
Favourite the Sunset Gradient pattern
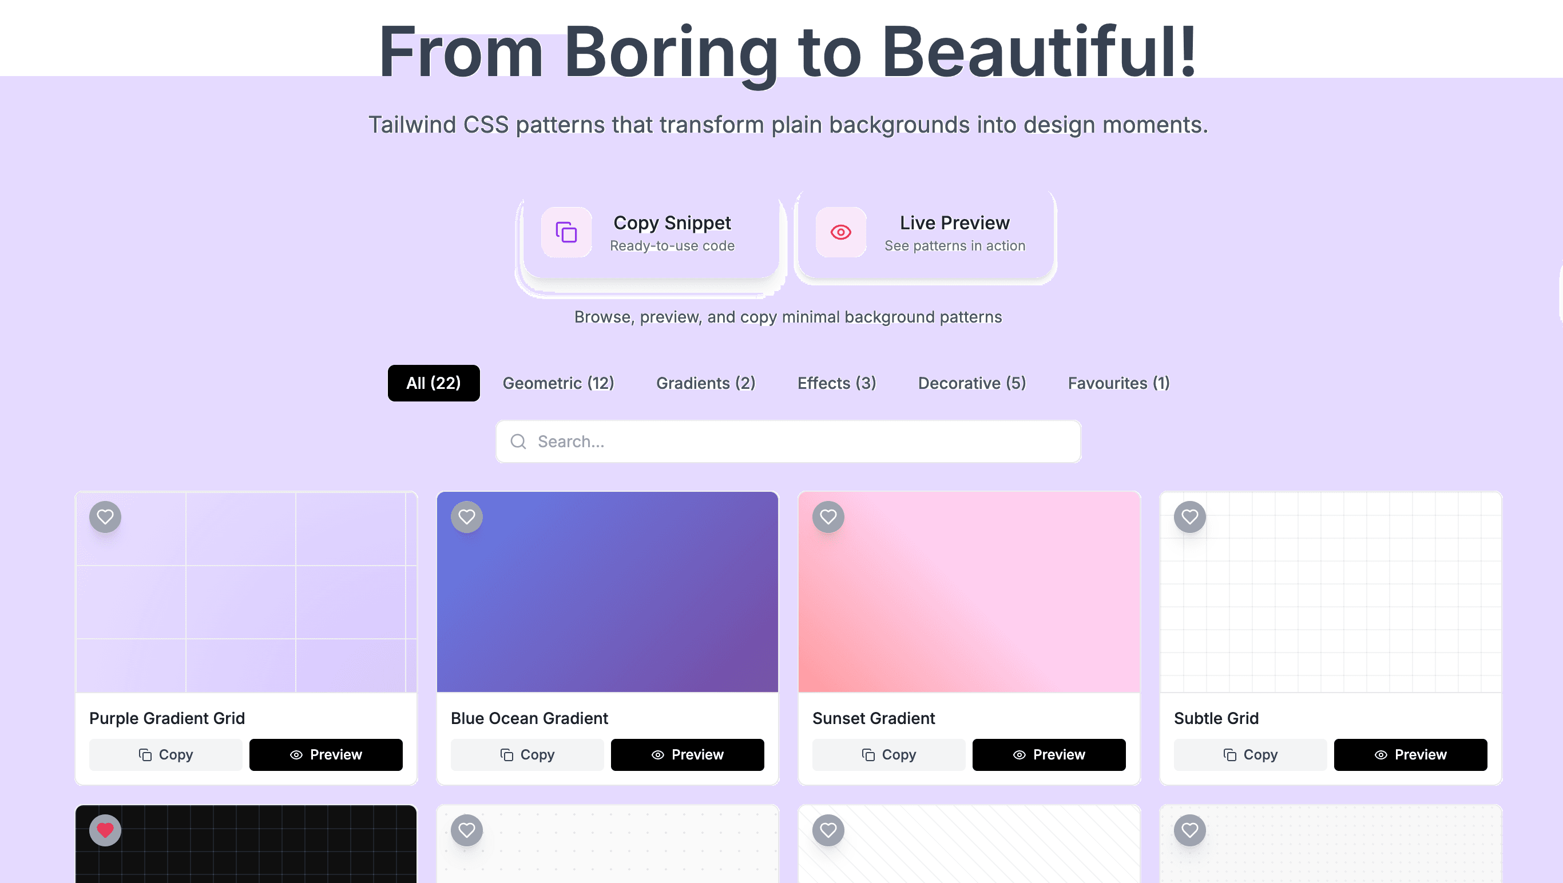[828, 516]
